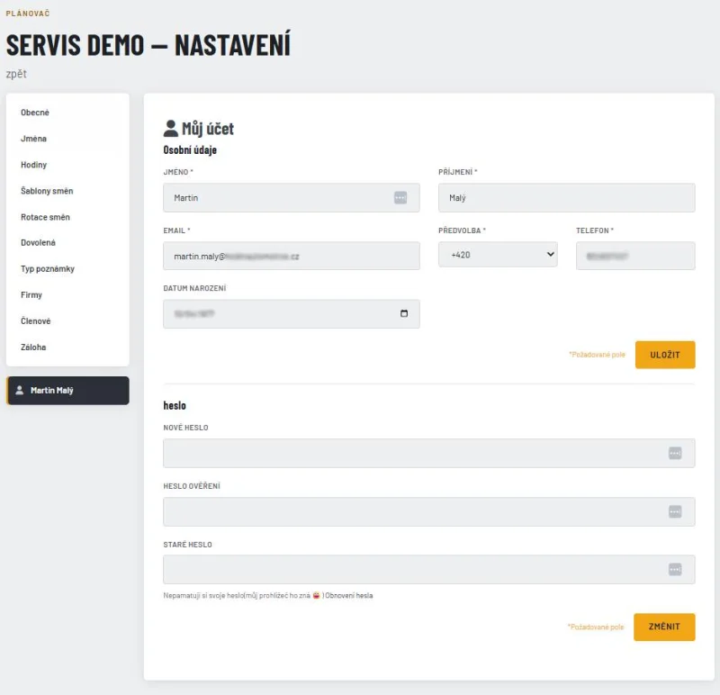Focus the Email input field
The height and width of the screenshot is (695, 720).
point(291,256)
